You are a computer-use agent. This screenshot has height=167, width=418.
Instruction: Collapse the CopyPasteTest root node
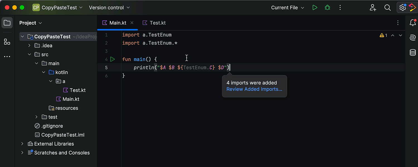click(x=22, y=37)
